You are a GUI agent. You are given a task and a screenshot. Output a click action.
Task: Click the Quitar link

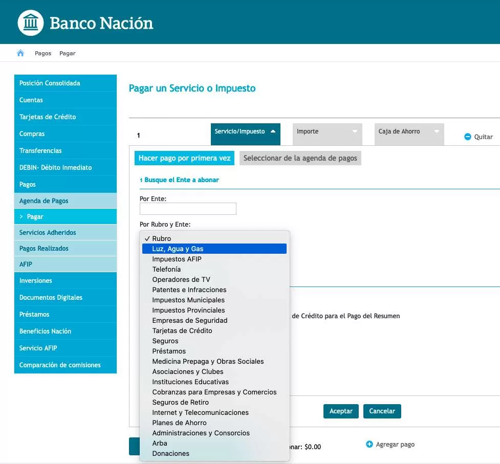click(483, 137)
